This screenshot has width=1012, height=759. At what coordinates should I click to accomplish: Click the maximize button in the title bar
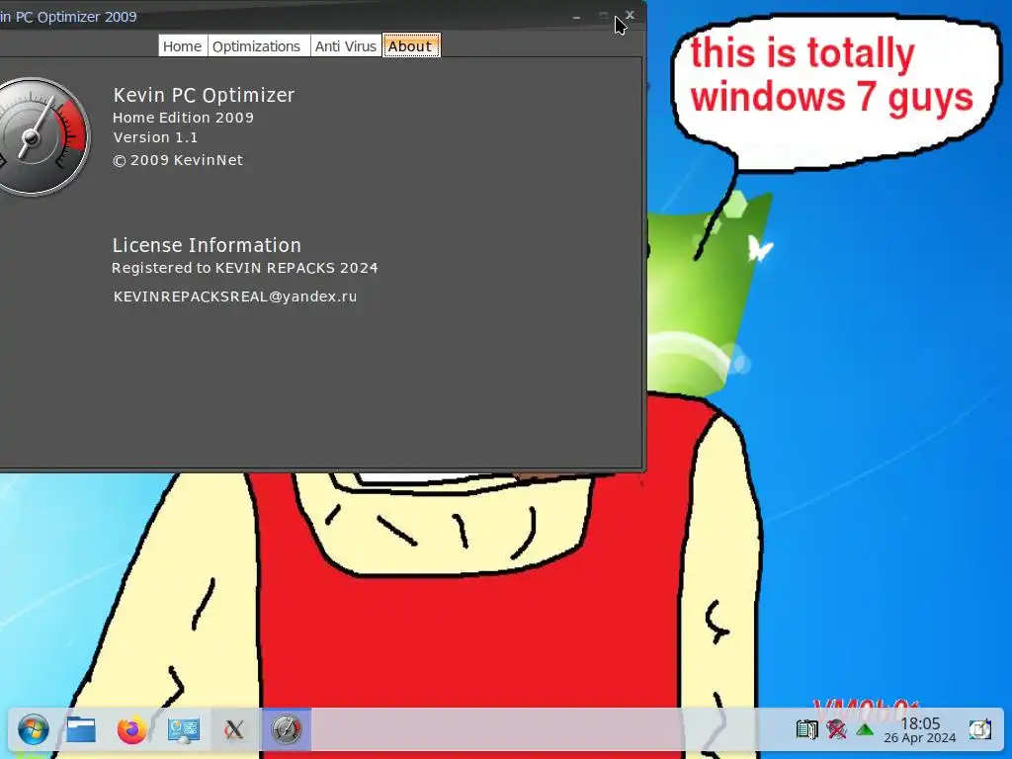pos(603,16)
